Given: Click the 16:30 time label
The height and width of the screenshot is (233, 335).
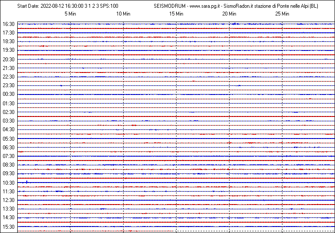Looking at the screenshot, I should tap(9, 24).
